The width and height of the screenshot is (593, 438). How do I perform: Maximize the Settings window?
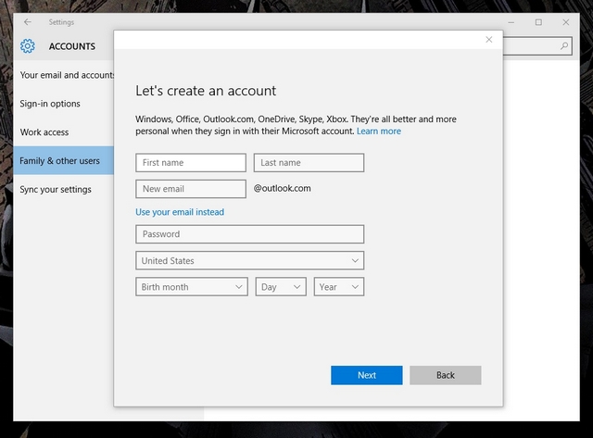click(538, 22)
